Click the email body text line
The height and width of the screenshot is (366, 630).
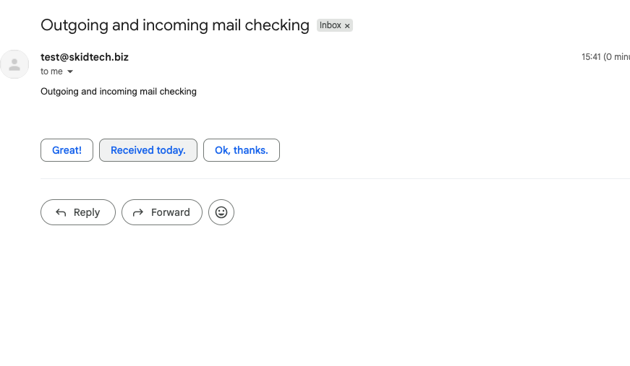[x=119, y=92]
